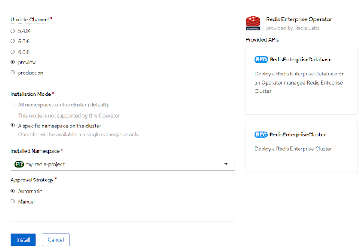Click 'Operator will be available' helper text
This screenshot has width=360, height=249.
point(79,134)
